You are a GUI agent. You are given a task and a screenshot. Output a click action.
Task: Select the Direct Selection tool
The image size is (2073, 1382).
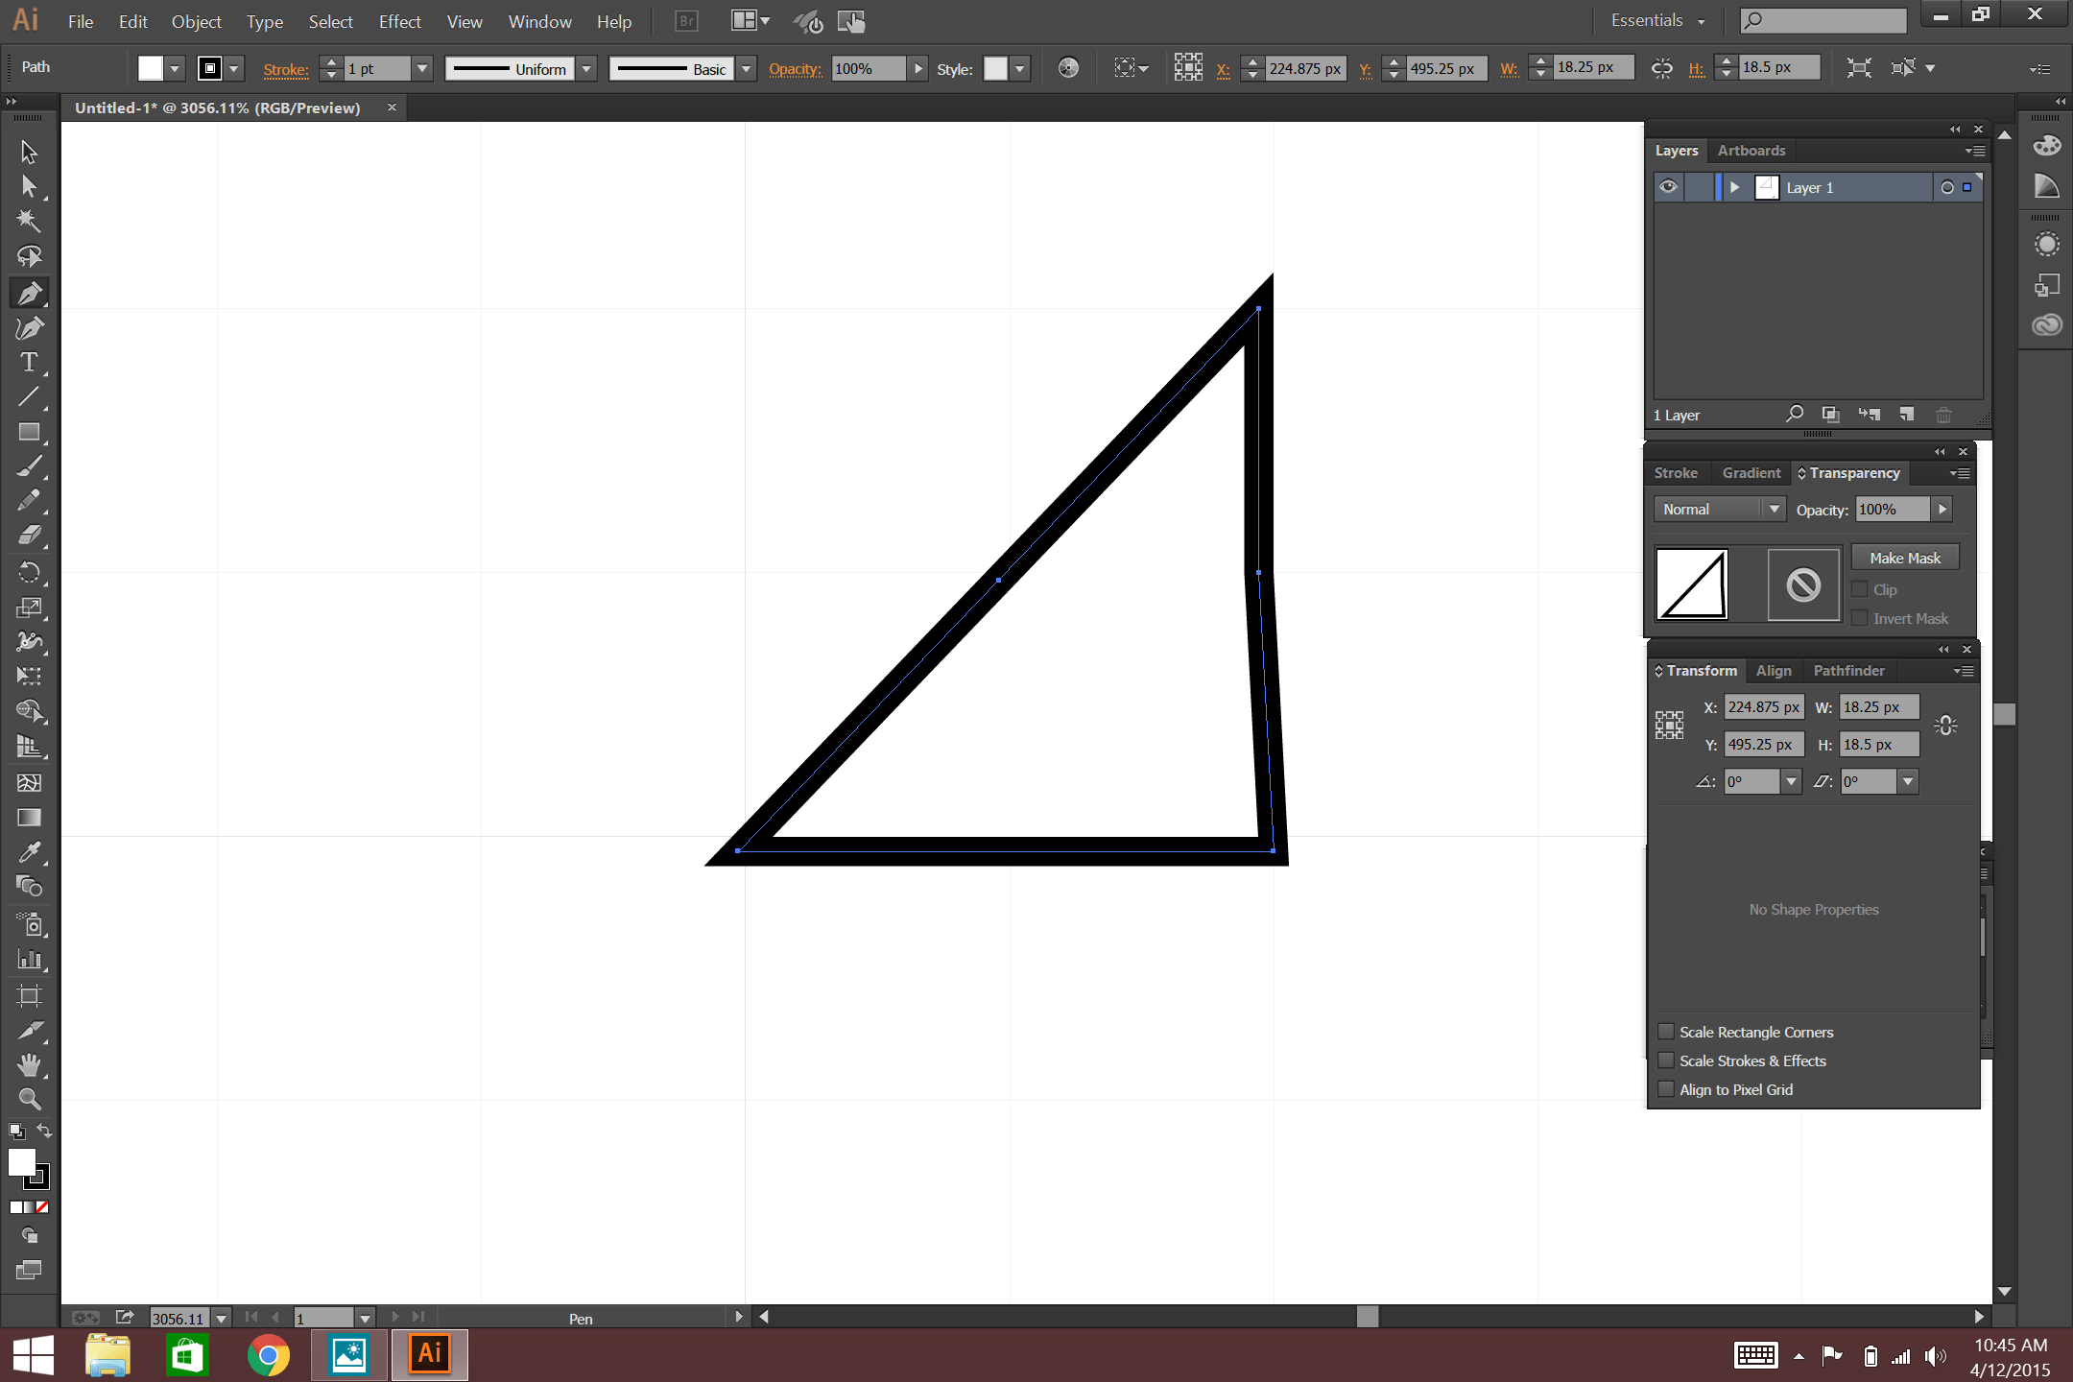click(x=29, y=186)
